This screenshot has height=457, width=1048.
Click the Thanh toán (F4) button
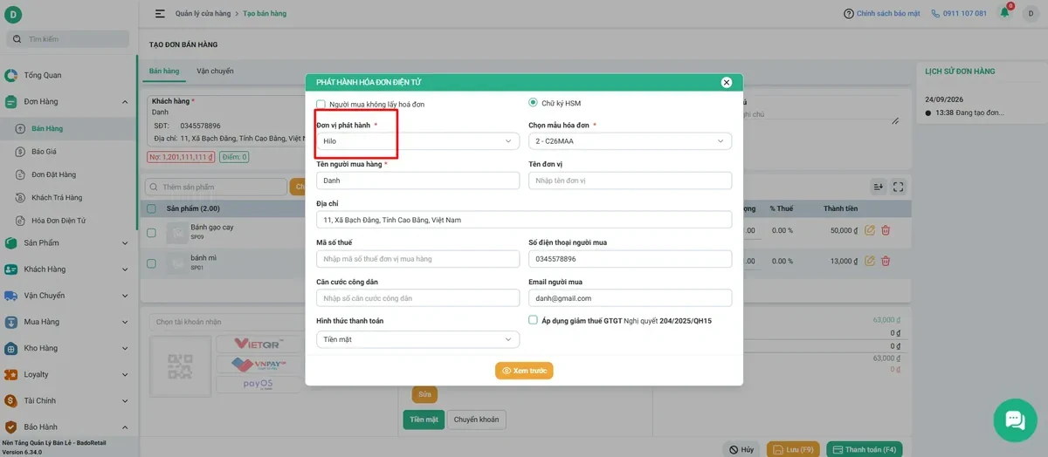864,450
